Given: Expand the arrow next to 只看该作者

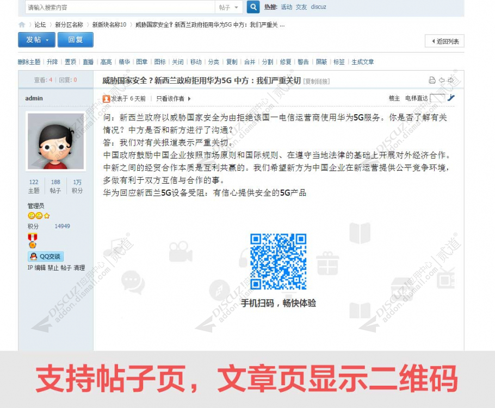Looking at the screenshot, I should tap(189, 99).
